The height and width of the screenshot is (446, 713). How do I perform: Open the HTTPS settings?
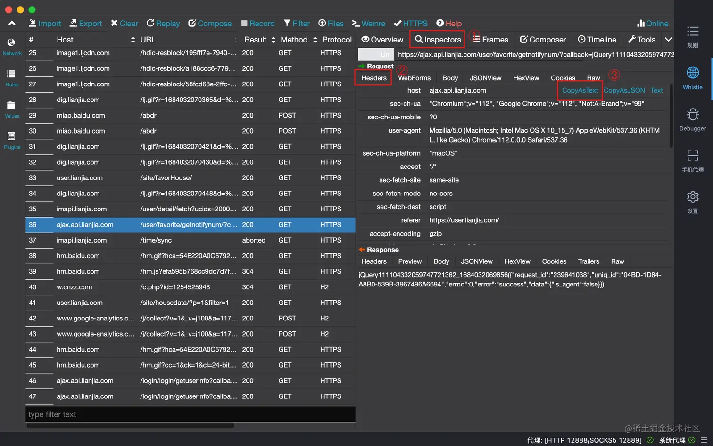pos(411,23)
